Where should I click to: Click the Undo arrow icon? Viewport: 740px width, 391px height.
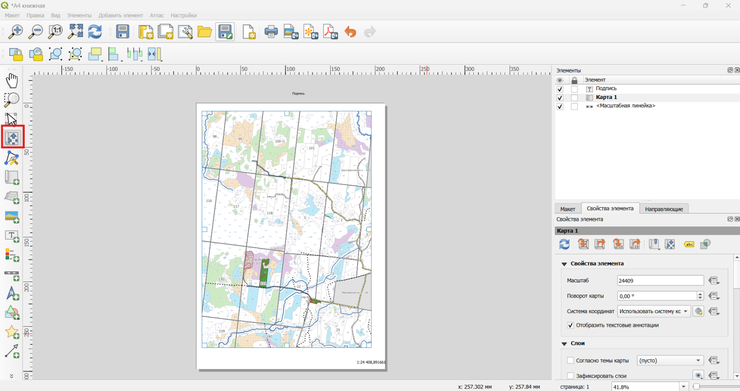350,32
